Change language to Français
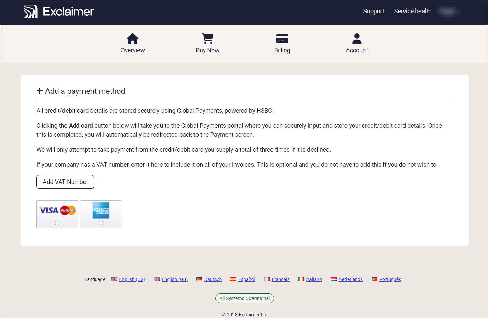 point(280,279)
